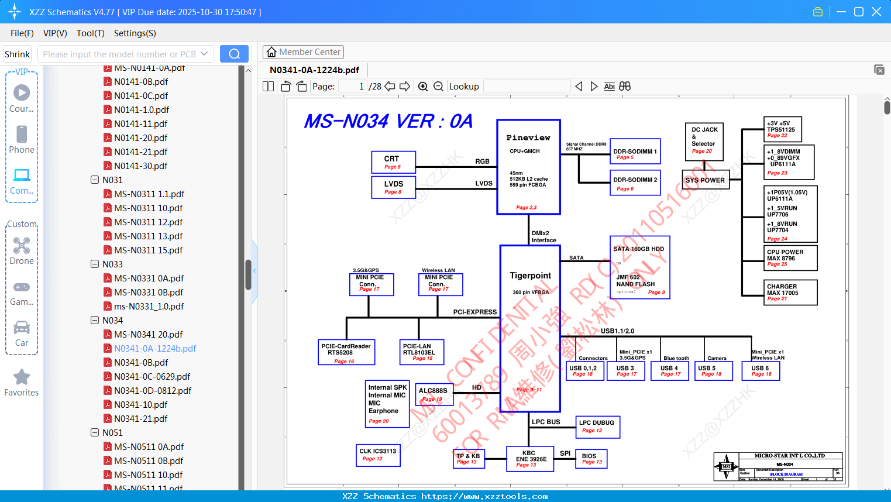The width and height of the screenshot is (891, 502).
Task: Click the file tree scroll-up arrow
Action: (248, 71)
